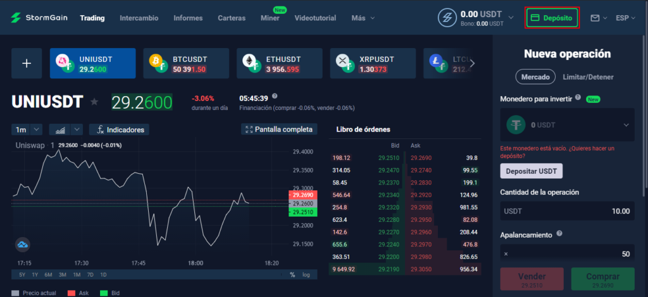Screen dimensions: 648x297
Task: Expand the Más menu
Action: 363,18
